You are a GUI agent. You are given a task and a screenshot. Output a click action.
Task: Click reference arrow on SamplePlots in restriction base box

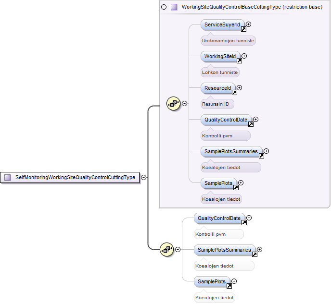click(x=236, y=188)
